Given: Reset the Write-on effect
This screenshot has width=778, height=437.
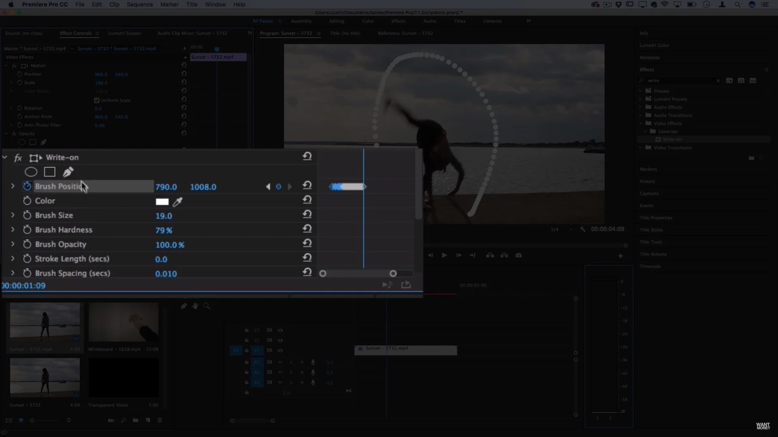Looking at the screenshot, I should click(307, 156).
